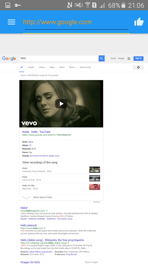Edit the http://www.google.com address field
Viewport: 148px width, 264px height.
coord(76,22)
